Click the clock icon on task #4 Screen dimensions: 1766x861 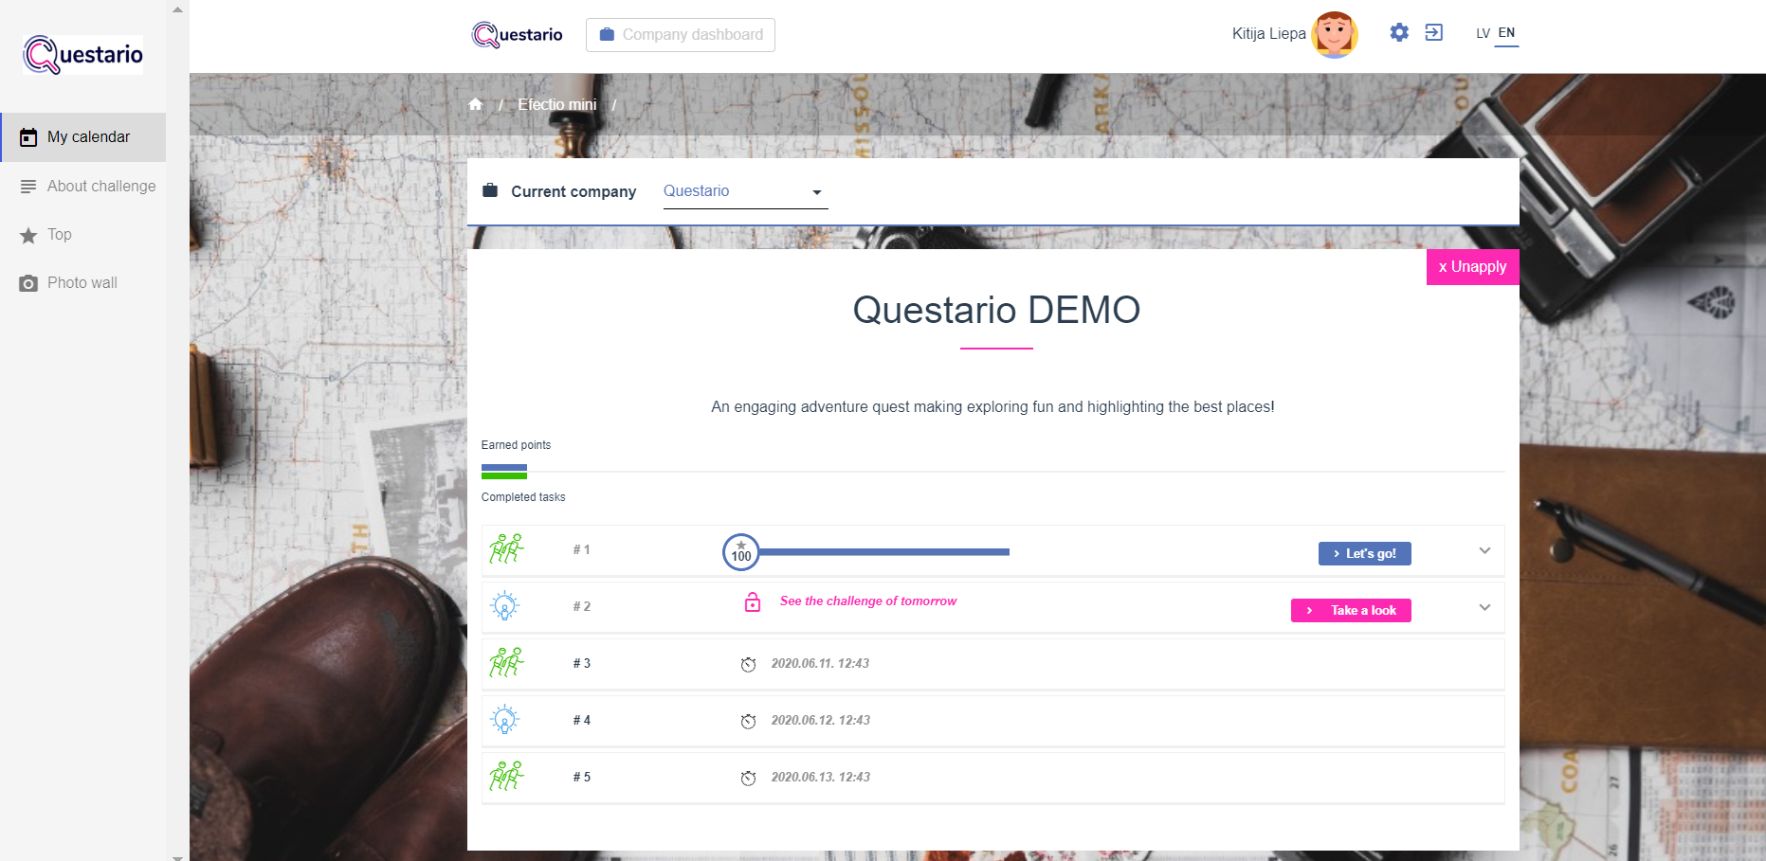[748, 721]
